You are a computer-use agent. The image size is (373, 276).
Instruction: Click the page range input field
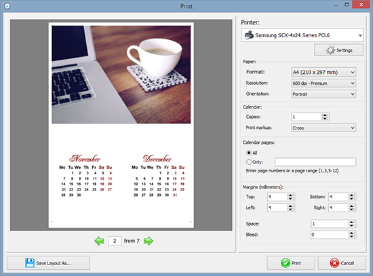(315, 162)
